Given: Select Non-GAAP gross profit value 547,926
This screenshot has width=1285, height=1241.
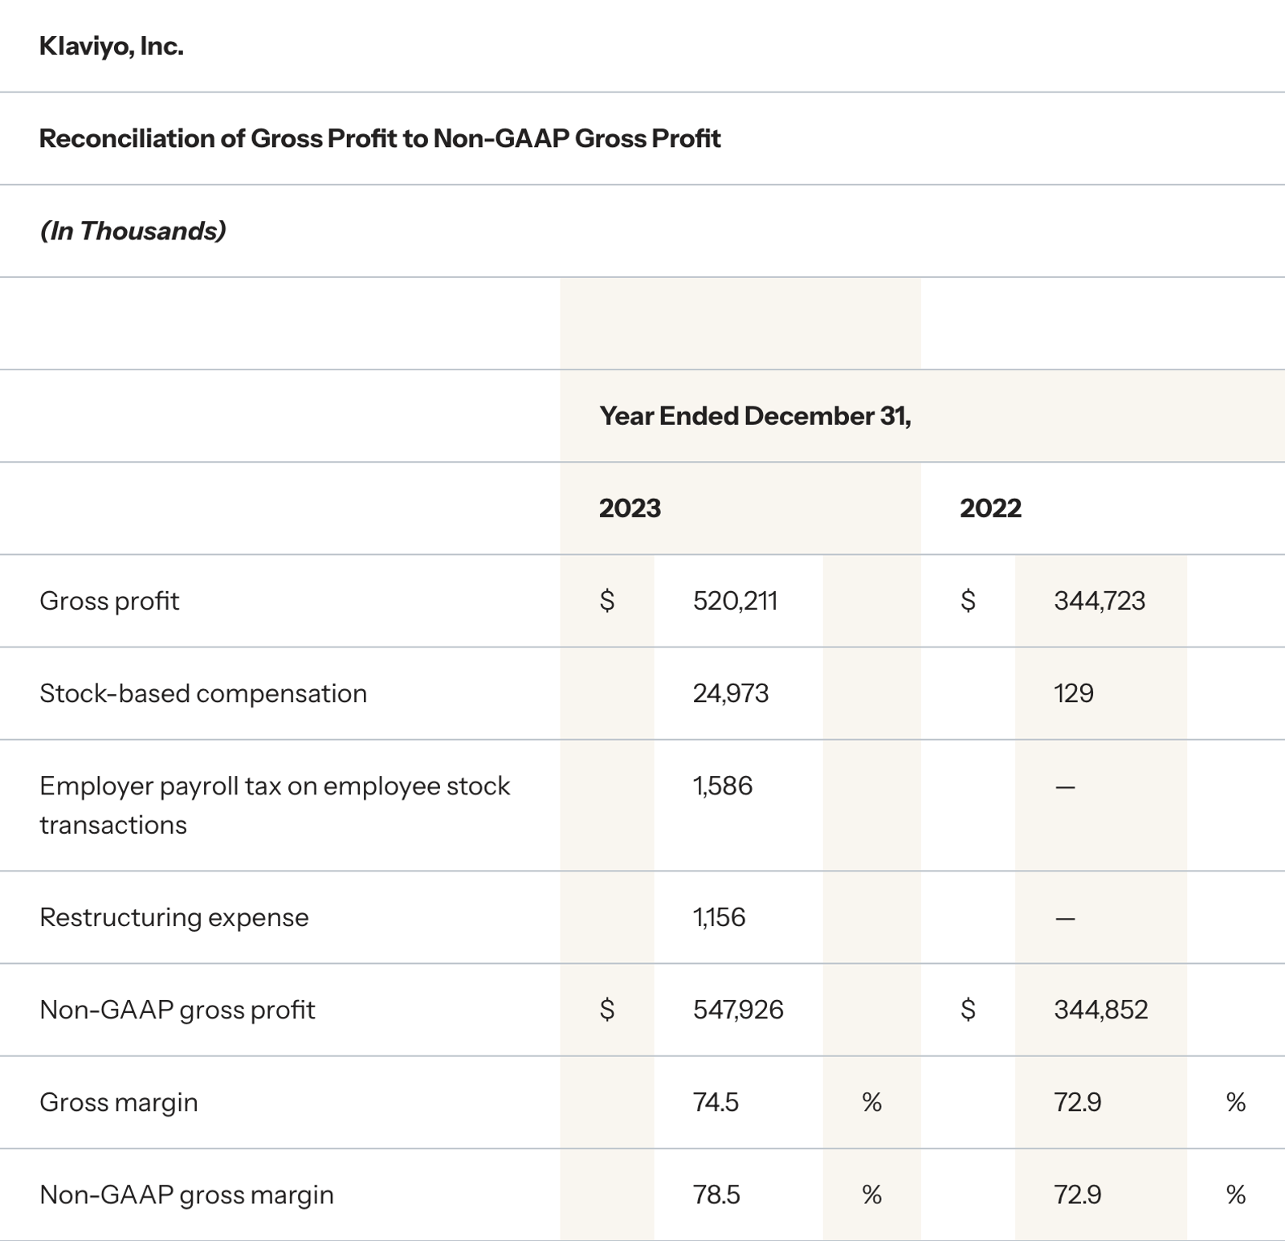Looking at the screenshot, I should point(738,1010).
